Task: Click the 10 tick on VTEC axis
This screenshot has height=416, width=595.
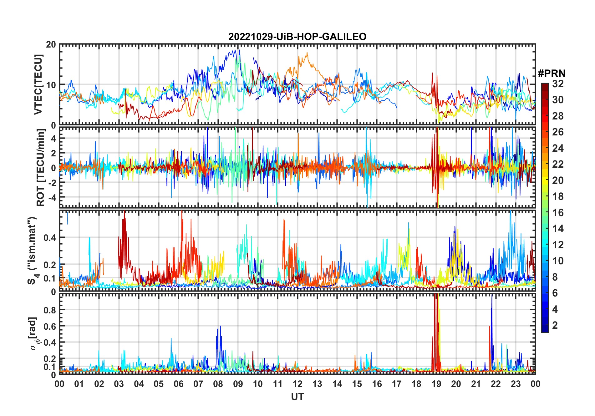Action: (x=51, y=85)
